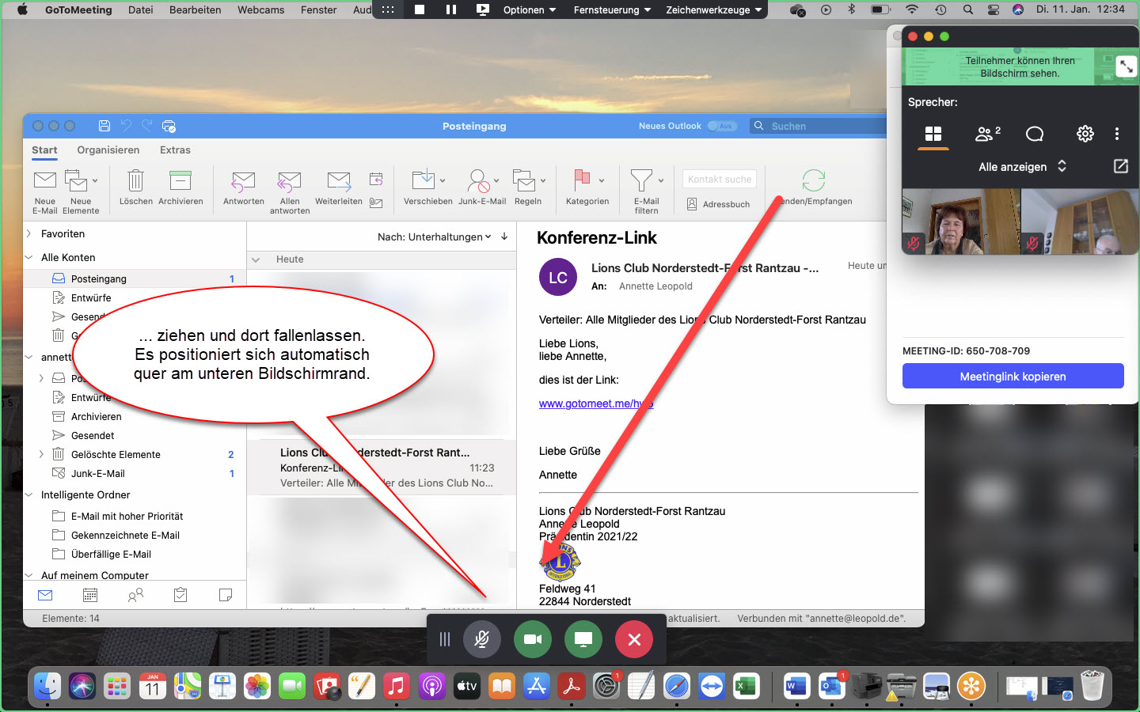Expand the Gelöschte Elemente folder

pyautogui.click(x=41, y=454)
